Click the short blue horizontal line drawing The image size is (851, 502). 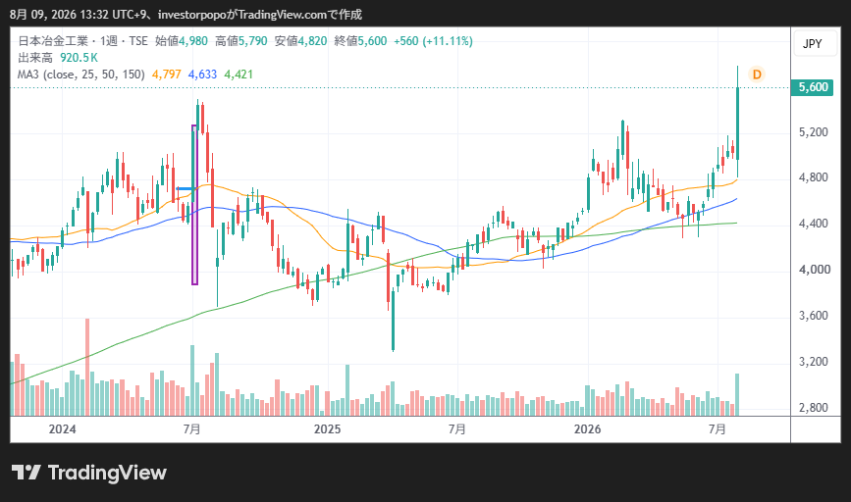(x=185, y=188)
